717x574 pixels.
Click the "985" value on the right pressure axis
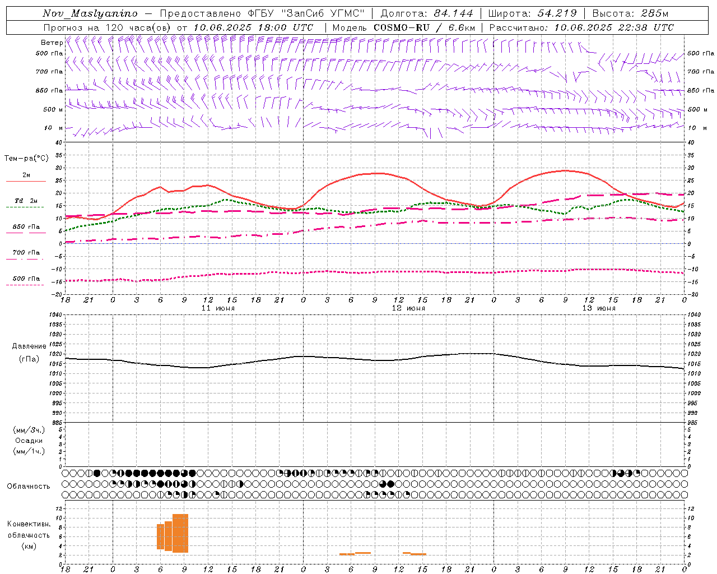693,423
